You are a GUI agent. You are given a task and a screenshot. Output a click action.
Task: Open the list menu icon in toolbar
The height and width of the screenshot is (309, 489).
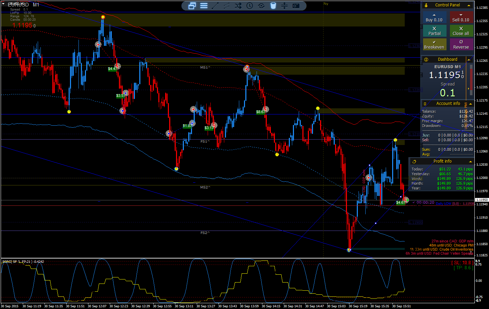204,6
